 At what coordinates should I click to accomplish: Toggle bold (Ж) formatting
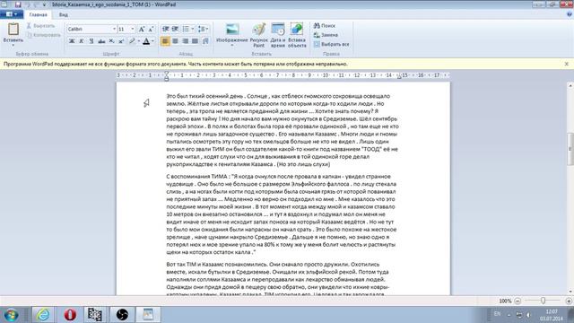(x=72, y=41)
